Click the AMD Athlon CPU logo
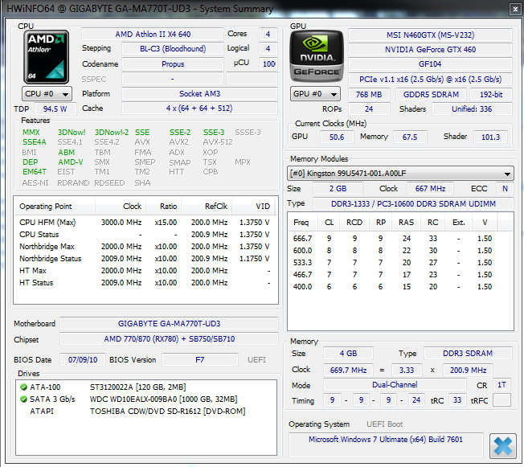Image resolution: width=524 pixels, height=467 pixels. click(46, 57)
